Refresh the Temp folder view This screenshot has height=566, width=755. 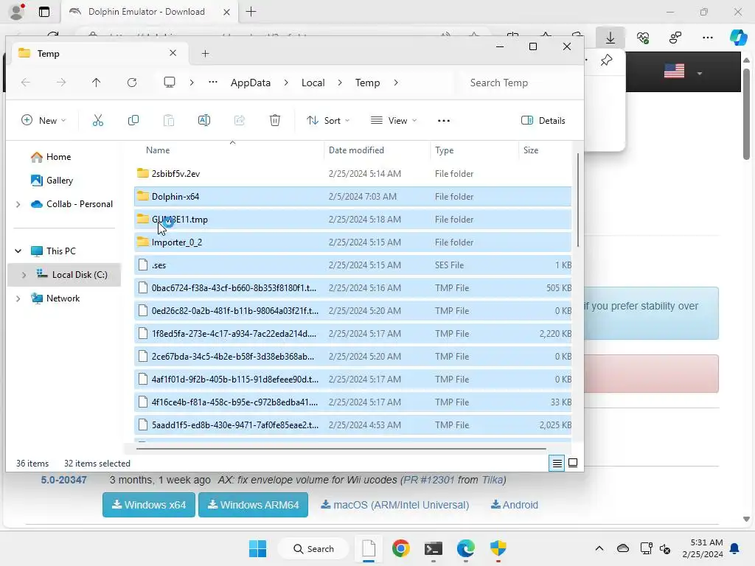click(x=132, y=83)
